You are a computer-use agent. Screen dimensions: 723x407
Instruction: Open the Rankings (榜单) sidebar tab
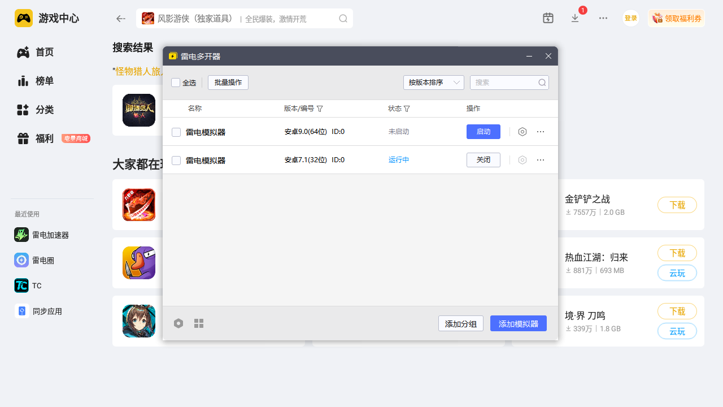44,81
